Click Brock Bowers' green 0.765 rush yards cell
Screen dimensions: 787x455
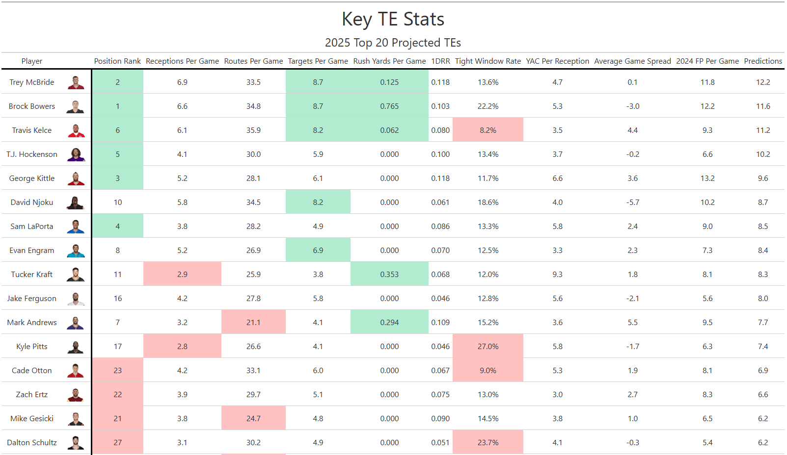click(x=389, y=106)
